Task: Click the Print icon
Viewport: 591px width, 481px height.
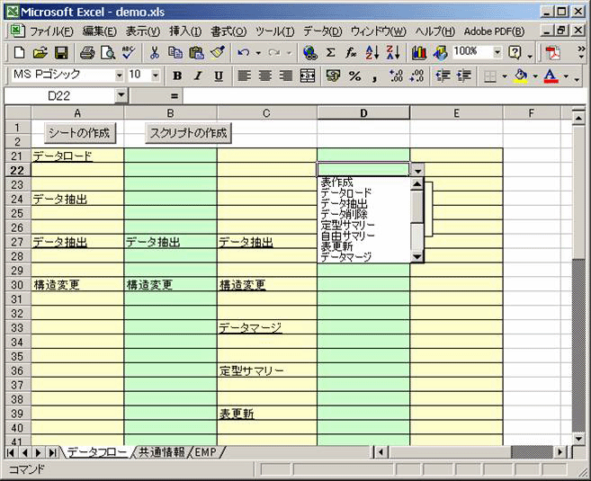Action: point(87,53)
